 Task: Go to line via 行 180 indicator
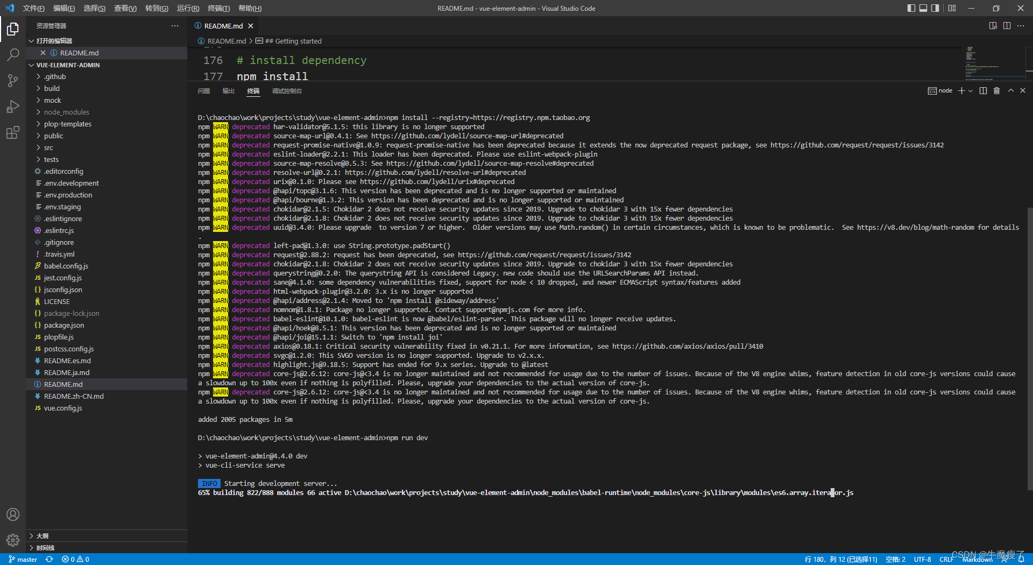tap(841, 559)
